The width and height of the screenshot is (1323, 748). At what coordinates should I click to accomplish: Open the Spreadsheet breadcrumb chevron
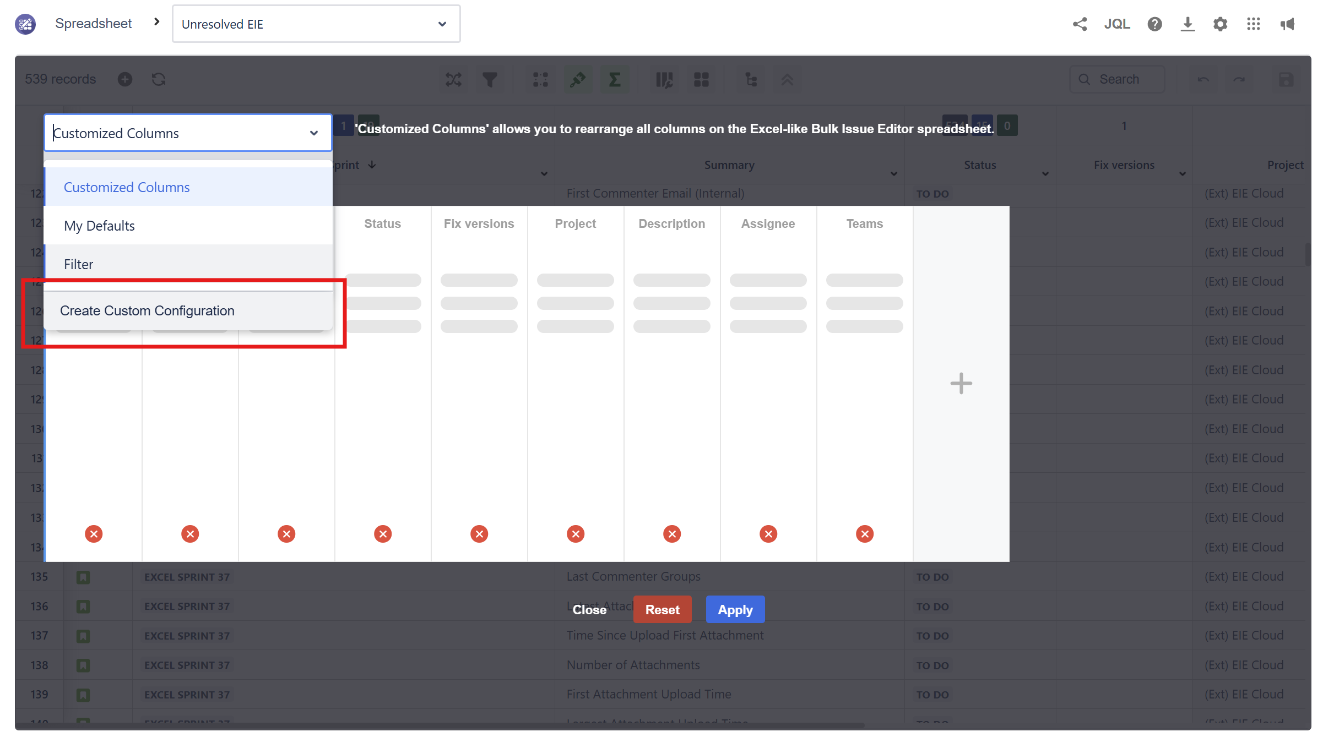pos(157,21)
